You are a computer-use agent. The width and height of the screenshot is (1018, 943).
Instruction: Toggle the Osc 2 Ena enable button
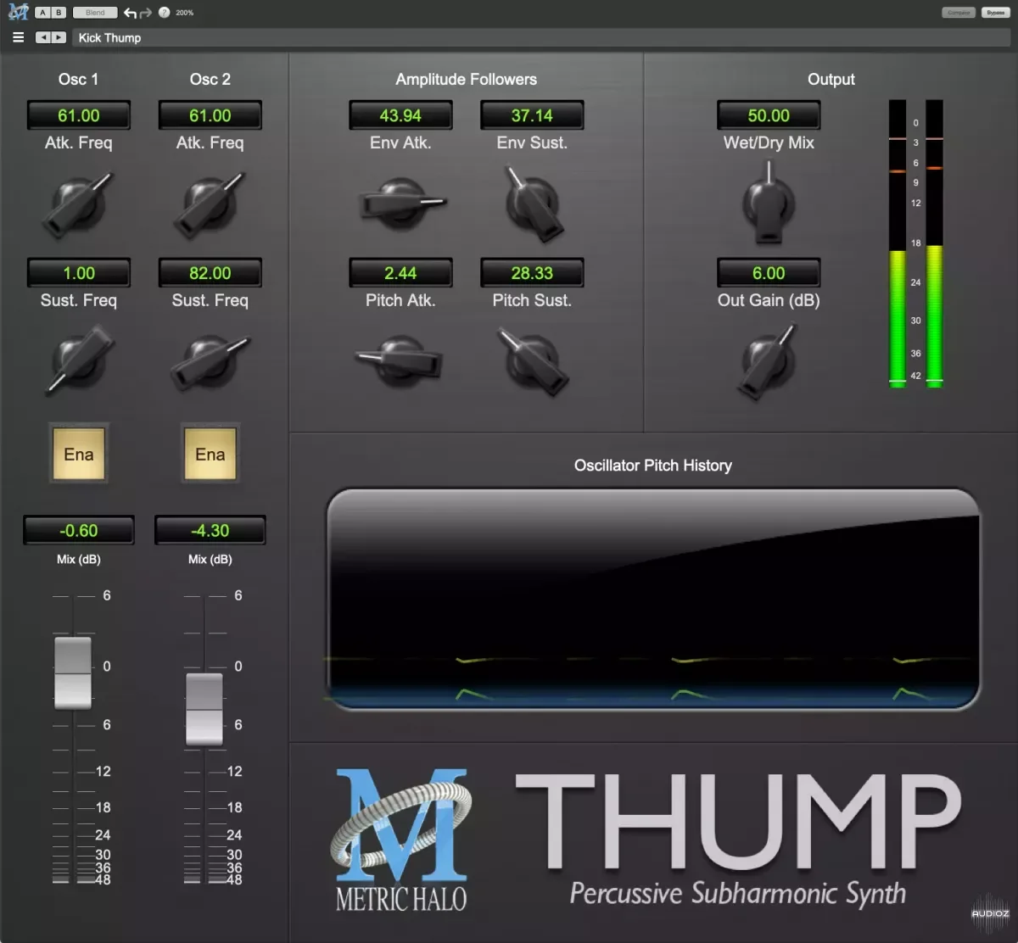(210, 454)
